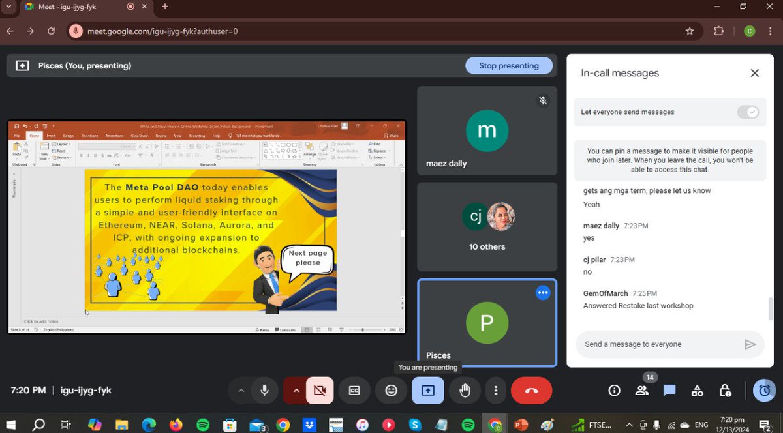Screen dimensions: 783x433
Task: Click maez dally's muted microphone icon
Action: pos(542,100)
